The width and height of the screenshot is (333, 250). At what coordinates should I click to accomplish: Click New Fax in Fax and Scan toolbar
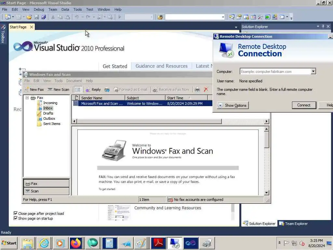coord(34,90)
